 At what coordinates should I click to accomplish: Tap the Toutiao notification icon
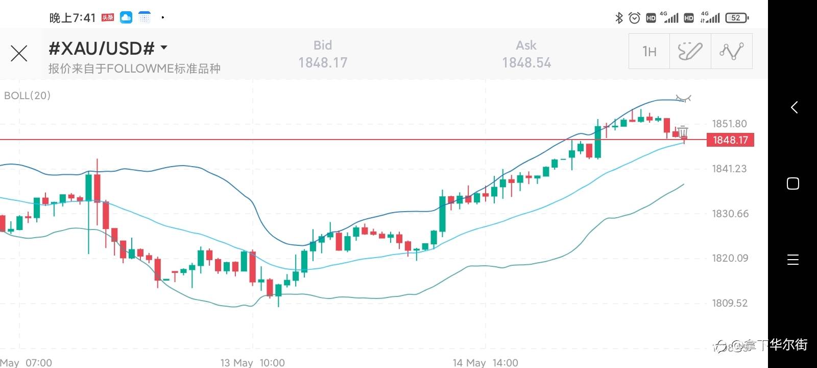click(x=108, y=18)
